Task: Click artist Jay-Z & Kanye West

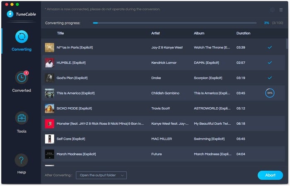Action: (167, 48)
